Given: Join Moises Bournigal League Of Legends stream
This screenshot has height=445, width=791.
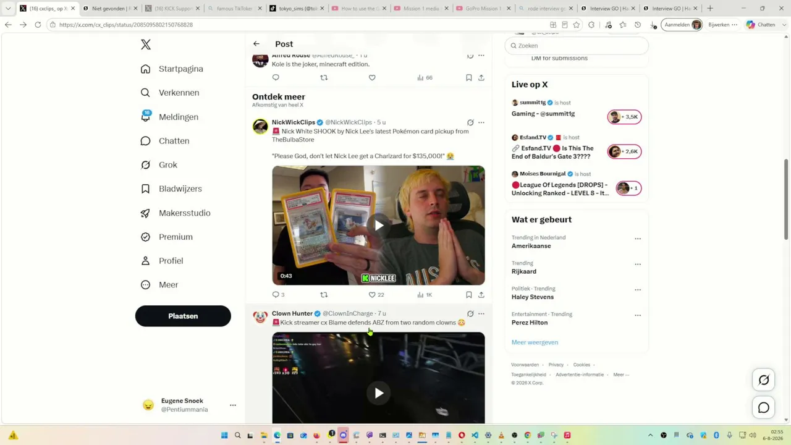Looking at the screenshot, I should pyautogui.click(x=628, y=188).
